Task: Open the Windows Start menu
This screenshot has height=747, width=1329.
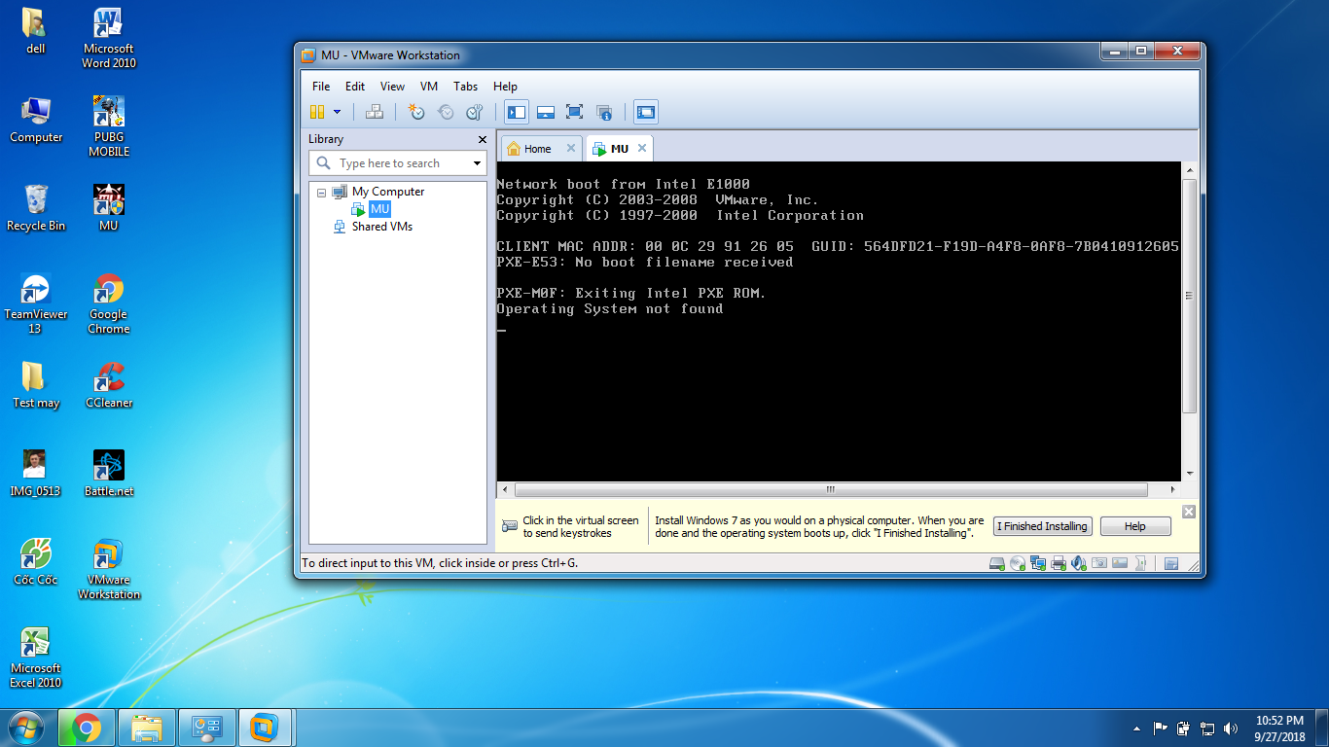Action: click(x=26, y=728)
